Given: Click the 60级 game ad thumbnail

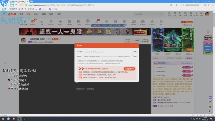Looking at the screenshot, I should coord(173,40).
